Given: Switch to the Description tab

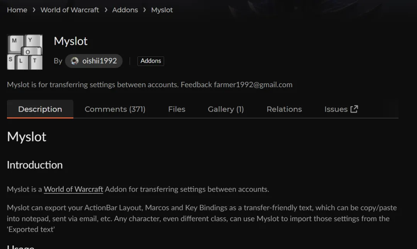Looking at the screenshot, I should pos(40,109).
